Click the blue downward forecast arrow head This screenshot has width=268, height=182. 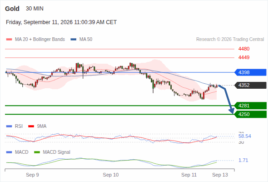(232, 111)
